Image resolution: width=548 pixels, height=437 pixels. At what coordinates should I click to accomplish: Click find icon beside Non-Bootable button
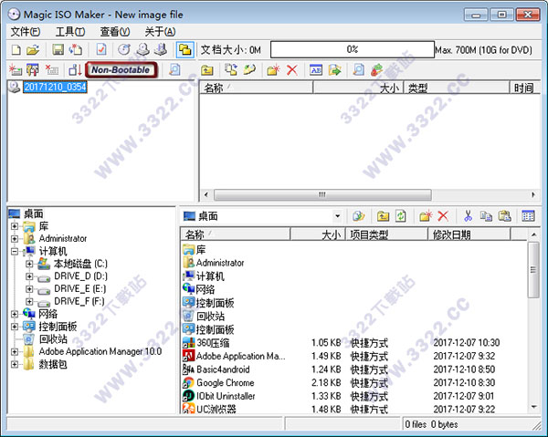[174, 70]
